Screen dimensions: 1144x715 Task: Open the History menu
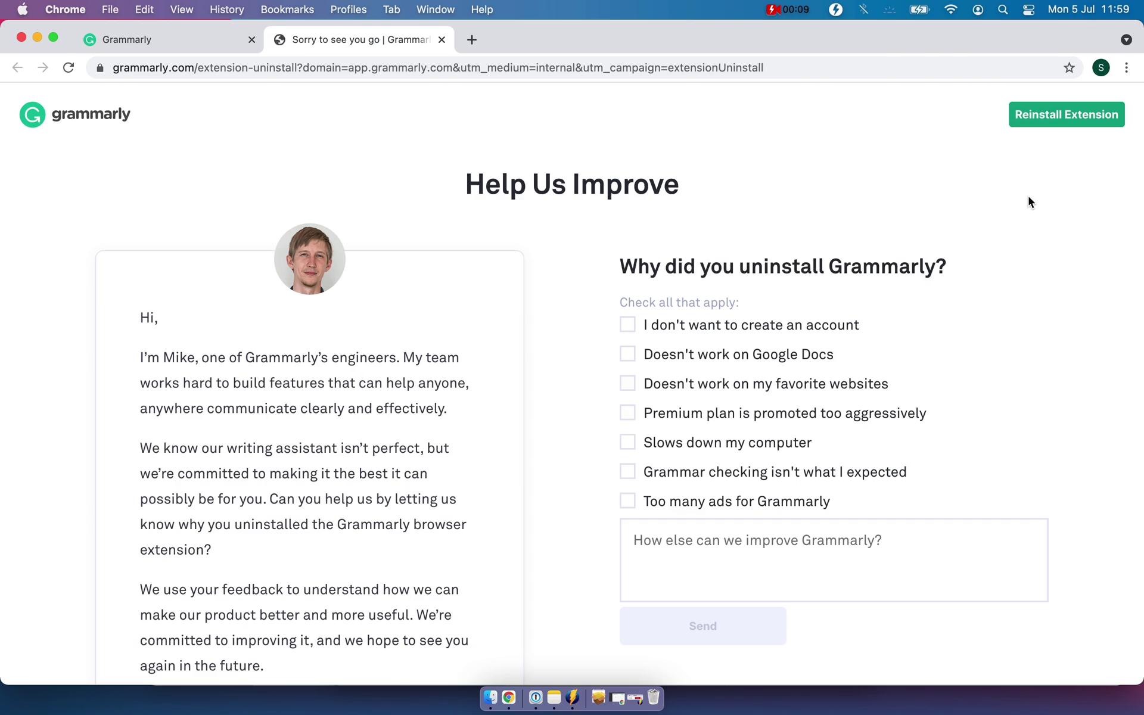(226, 10)
